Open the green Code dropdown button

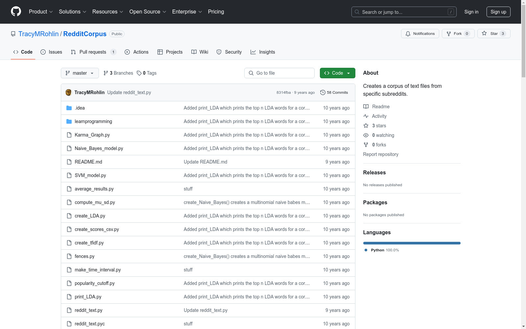pyautogui.click(x=337, y=73)
